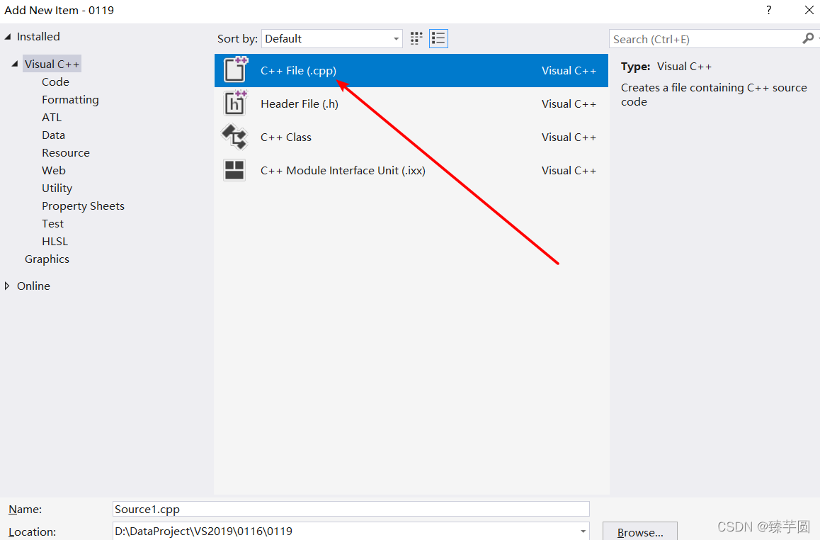This screenshot has height=540, width=820.
Task: Choose the ATL category in the sidebar
Action: [x=51, y=117]
